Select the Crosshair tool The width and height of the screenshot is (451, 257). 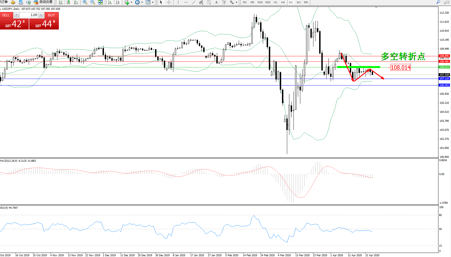(169, 2)
